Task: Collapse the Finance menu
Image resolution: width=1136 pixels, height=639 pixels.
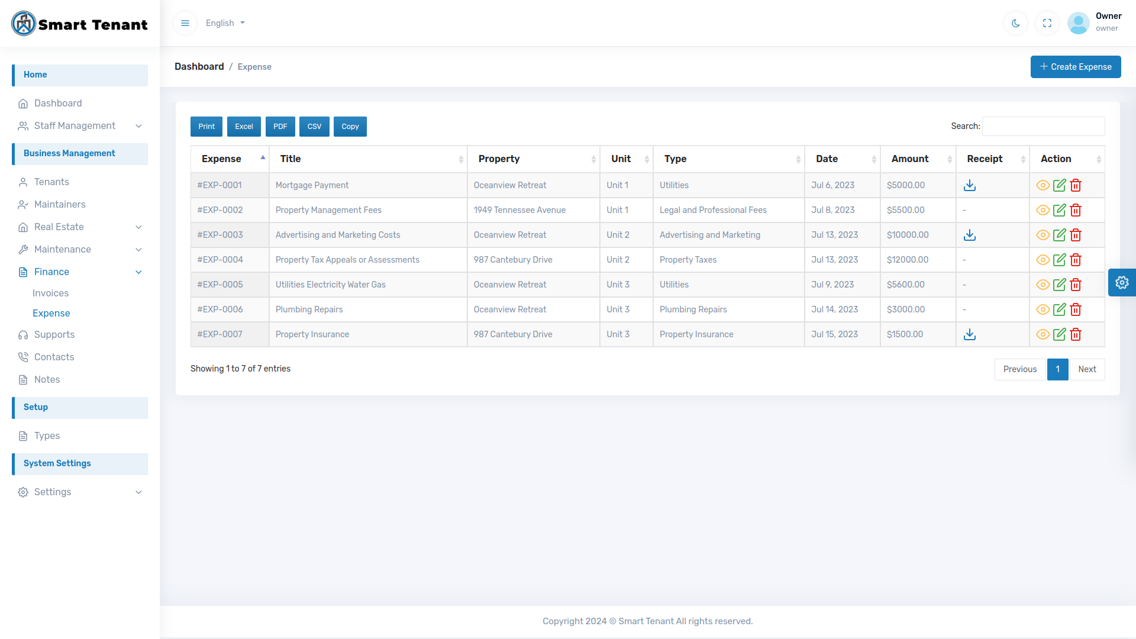Action: point(52,272)
